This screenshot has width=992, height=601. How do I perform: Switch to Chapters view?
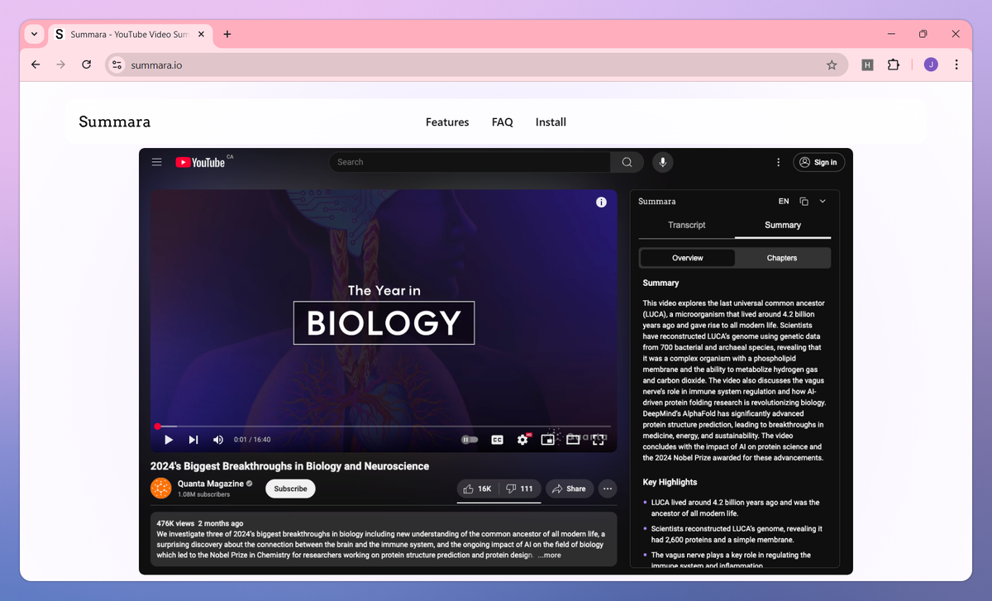tap(782, 258)
